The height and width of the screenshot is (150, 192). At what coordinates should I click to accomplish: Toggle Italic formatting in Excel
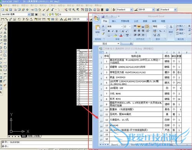coord(113,31)
